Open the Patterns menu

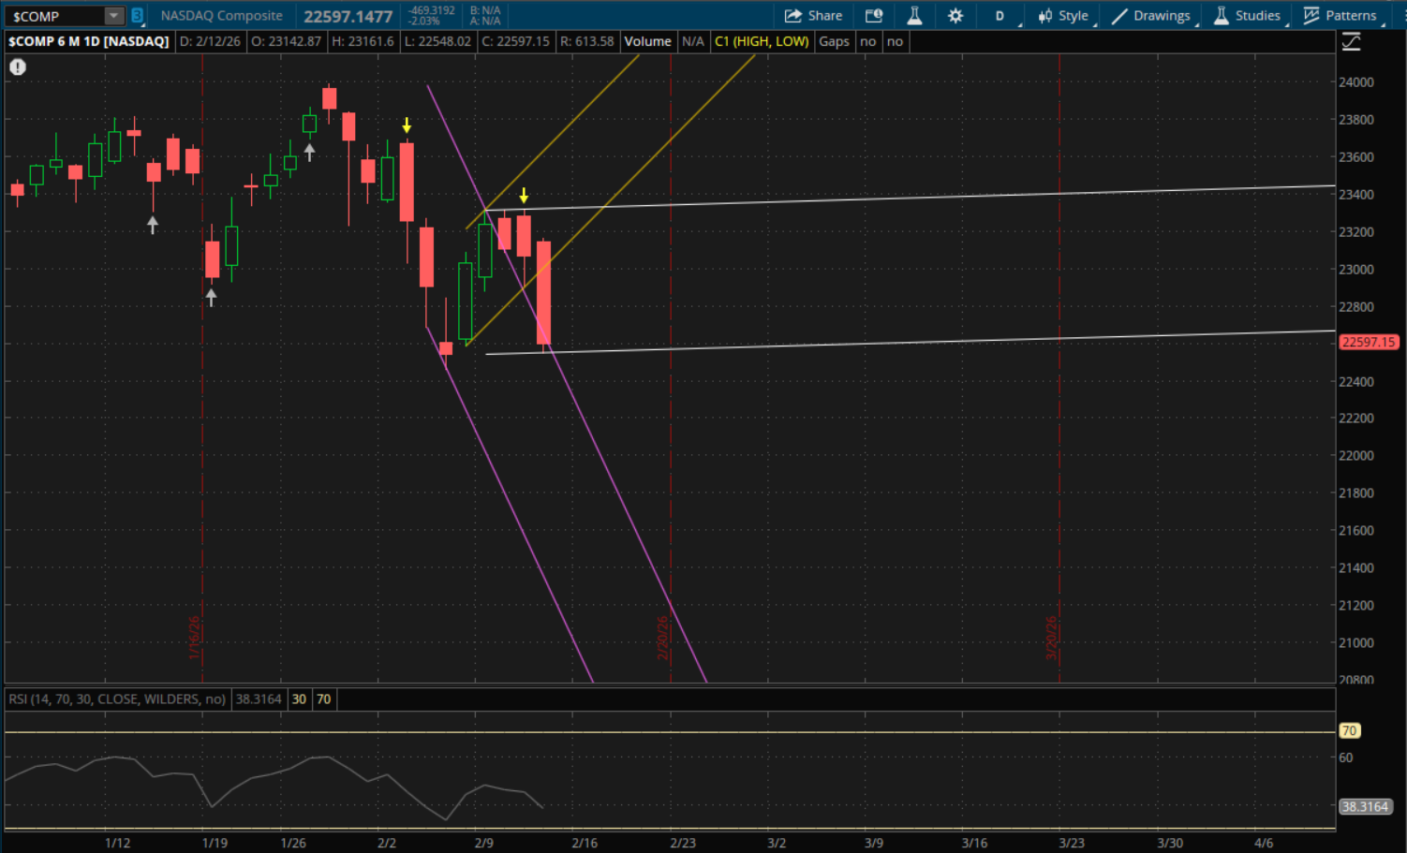(x=1340, y=16)
